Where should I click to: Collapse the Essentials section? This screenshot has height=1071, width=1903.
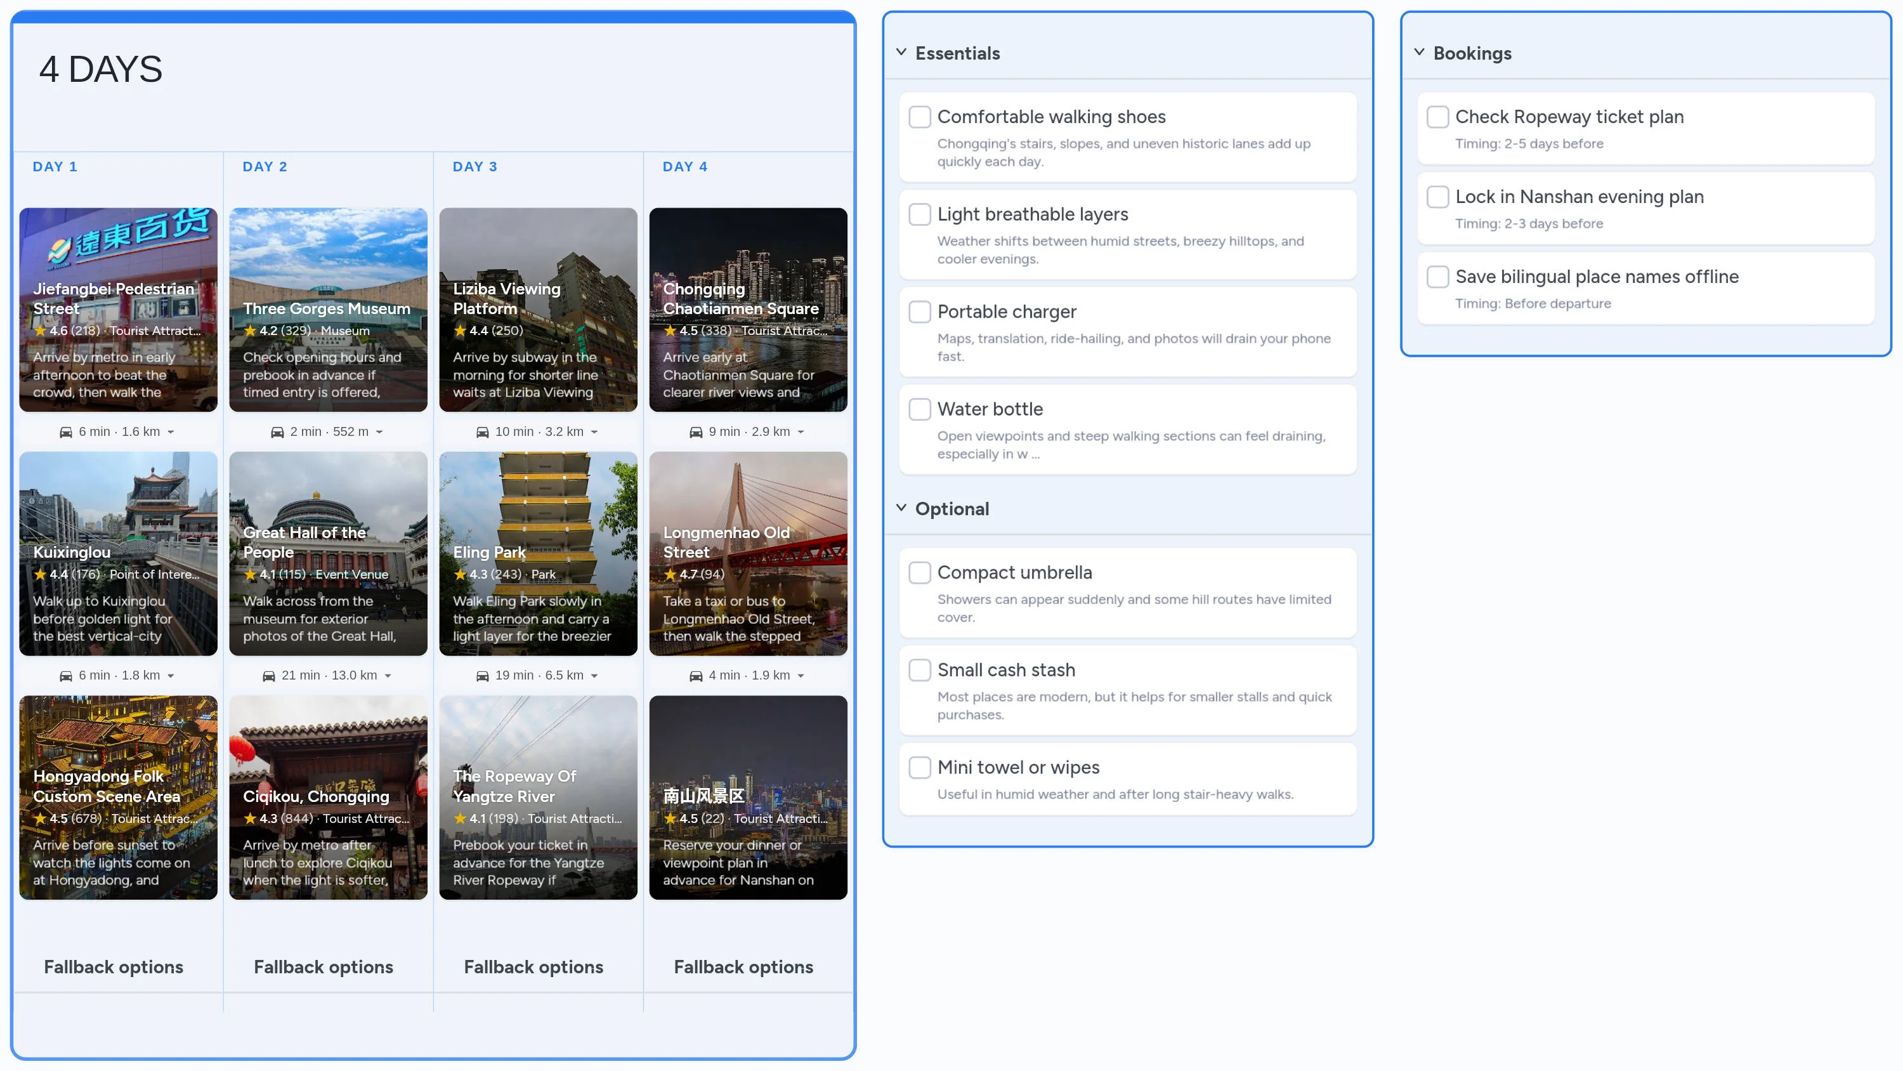coord(901,53)
